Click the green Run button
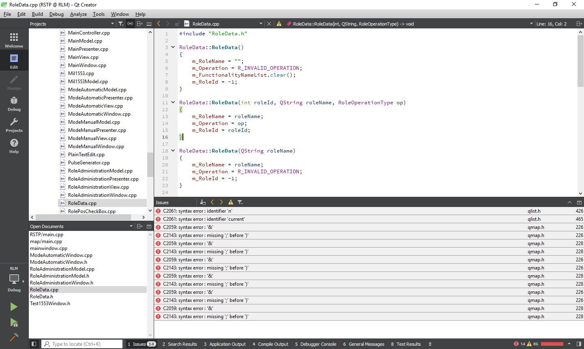584x349 pixels. click(x=14, y=307)
